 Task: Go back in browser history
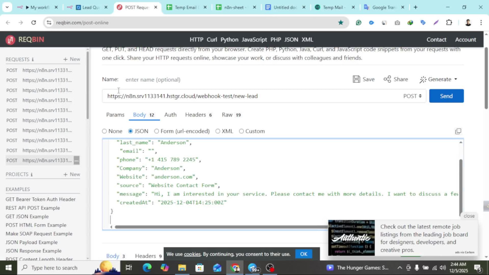[x=8, y=22]
